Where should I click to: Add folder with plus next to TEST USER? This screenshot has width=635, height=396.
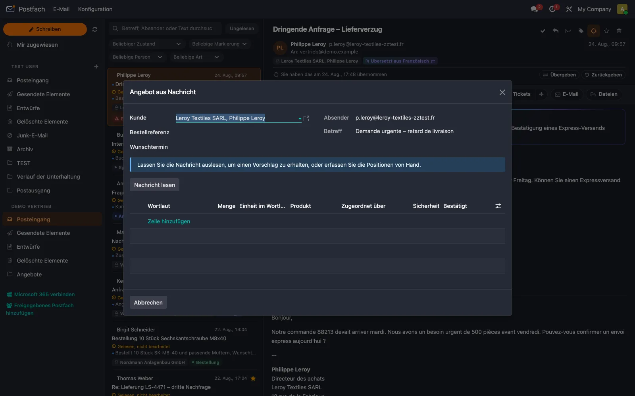coord(96,67)
